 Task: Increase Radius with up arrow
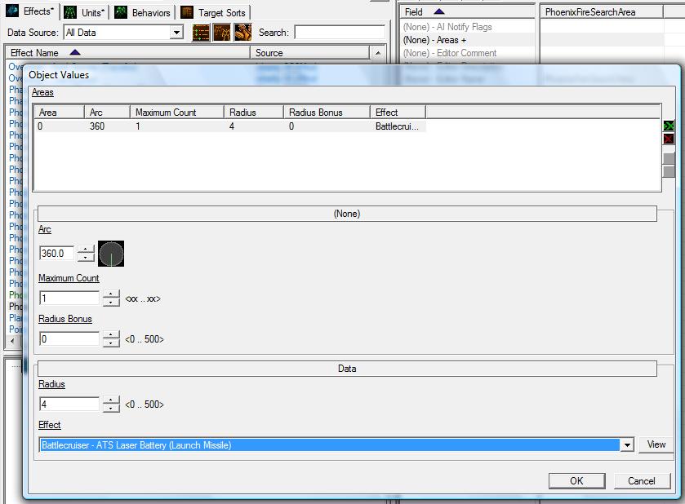click(x=111, y=400)
